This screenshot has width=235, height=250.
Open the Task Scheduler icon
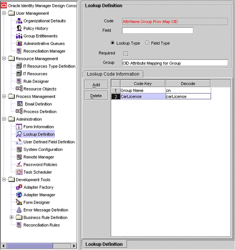tap(19, 172)
